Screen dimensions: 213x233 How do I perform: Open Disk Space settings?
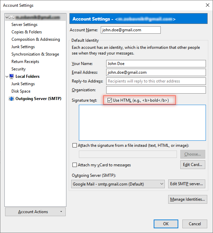(21, 91)
